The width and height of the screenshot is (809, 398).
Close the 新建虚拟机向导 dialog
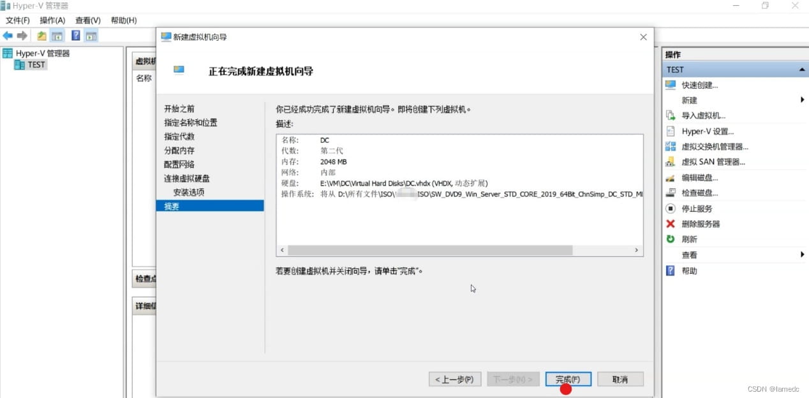[x=643, y=37]
